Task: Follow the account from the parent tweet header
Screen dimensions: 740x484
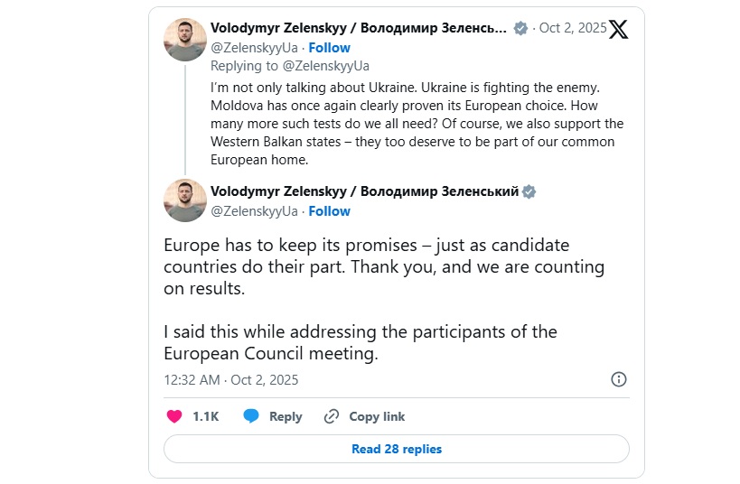Action: (x=330, y=48)
